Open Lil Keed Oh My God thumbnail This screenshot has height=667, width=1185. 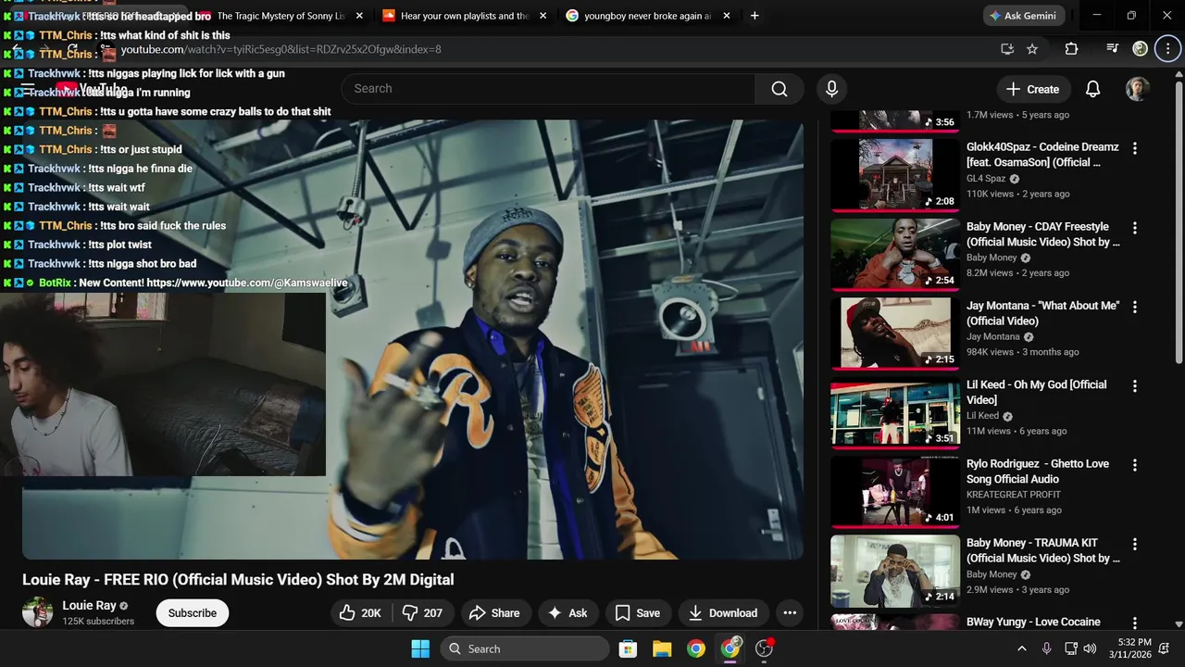895,411
